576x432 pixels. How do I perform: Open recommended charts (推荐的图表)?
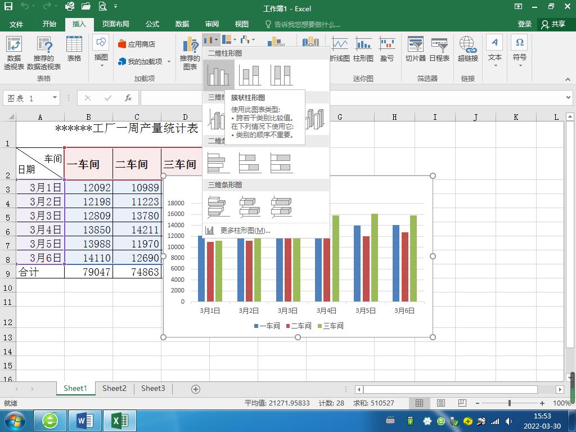click(191, 51)
